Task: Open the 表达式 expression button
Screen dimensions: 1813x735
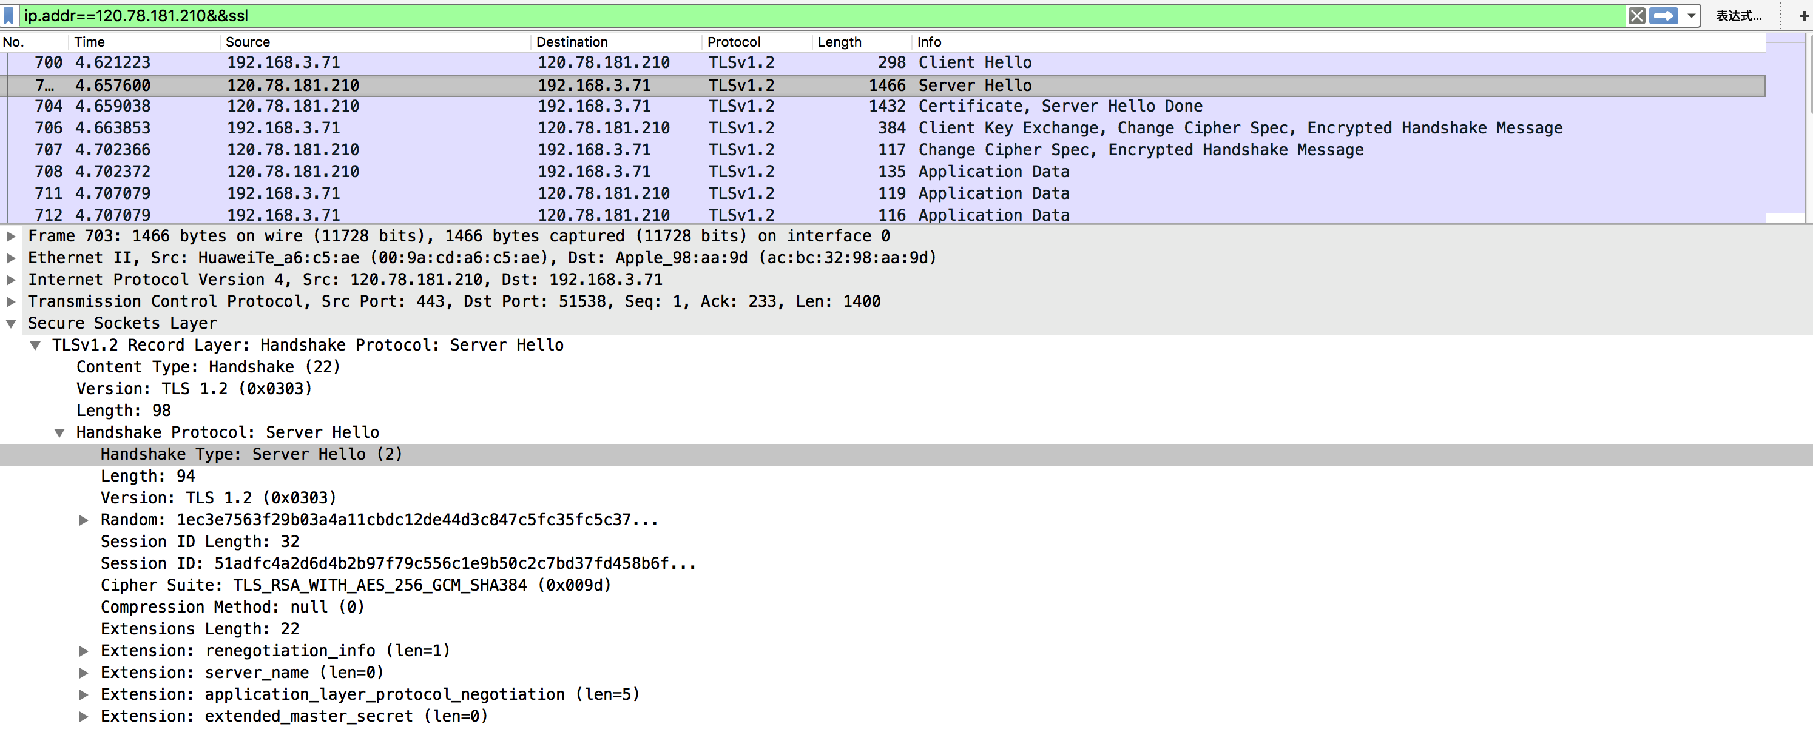Action: tap(1738, 16)
